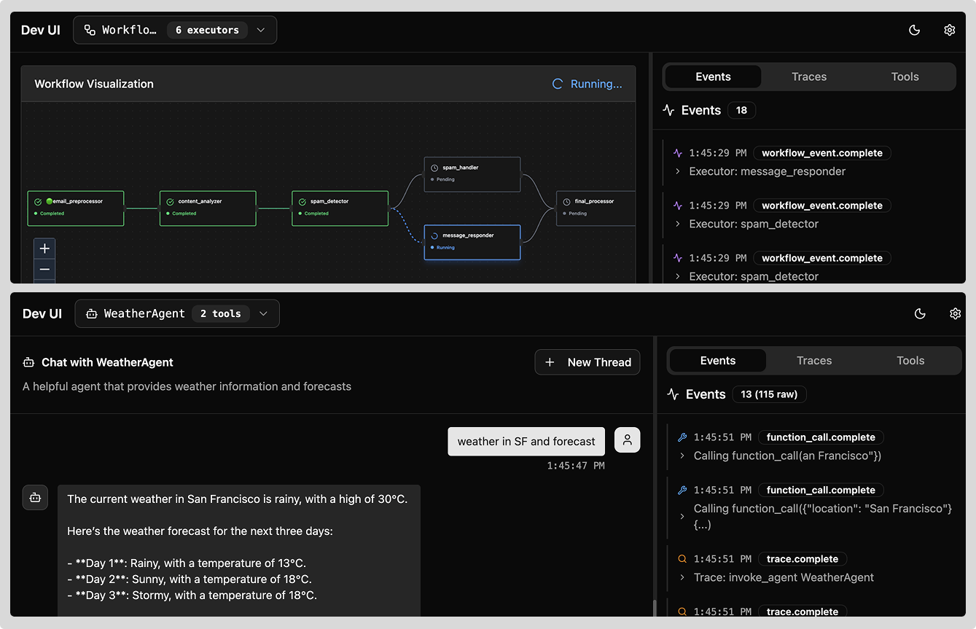Select the spam_handler node on the canvas
This screenshot has width=976, height=629.
tap(472, 173)
